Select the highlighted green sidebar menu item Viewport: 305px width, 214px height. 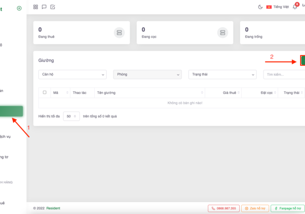click(x=11, y=111)
